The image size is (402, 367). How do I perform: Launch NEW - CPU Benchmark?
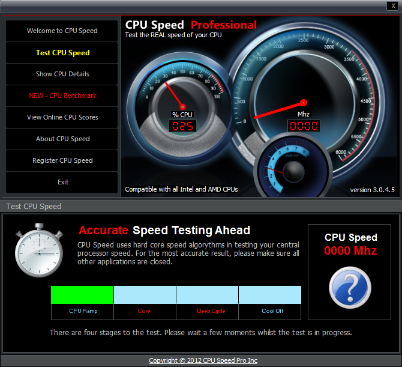tap(62, 96)
